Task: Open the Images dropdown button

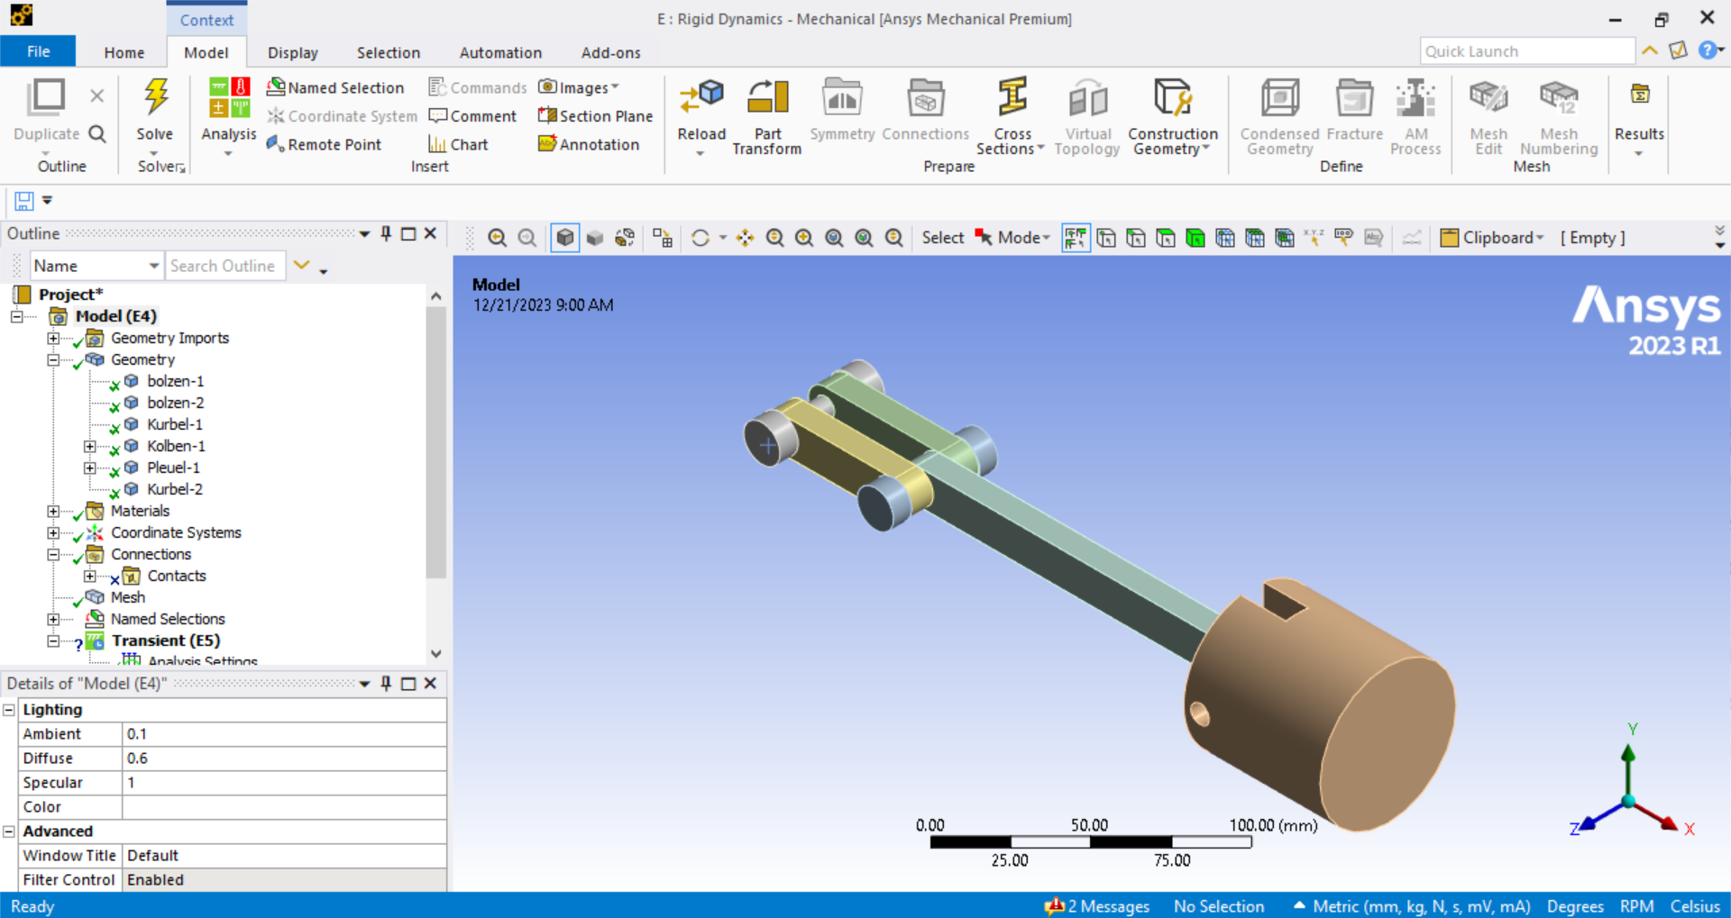Action: [579, 87]
